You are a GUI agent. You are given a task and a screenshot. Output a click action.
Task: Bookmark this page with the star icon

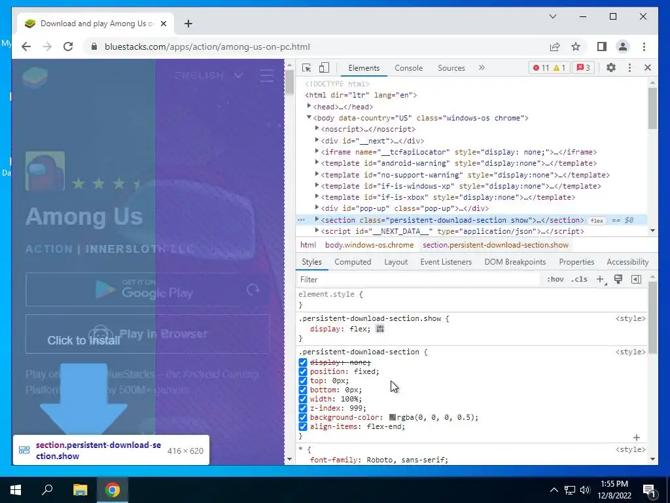(x=576, y=47)
